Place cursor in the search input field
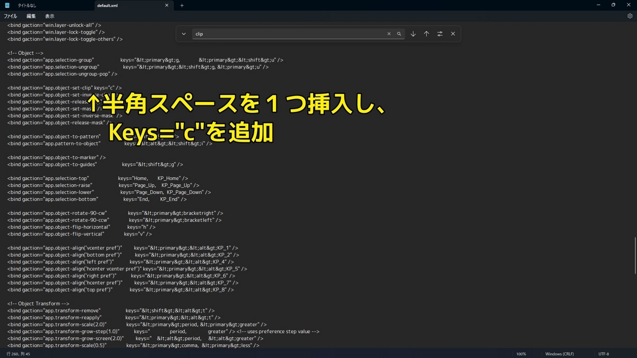 point(287,33)
